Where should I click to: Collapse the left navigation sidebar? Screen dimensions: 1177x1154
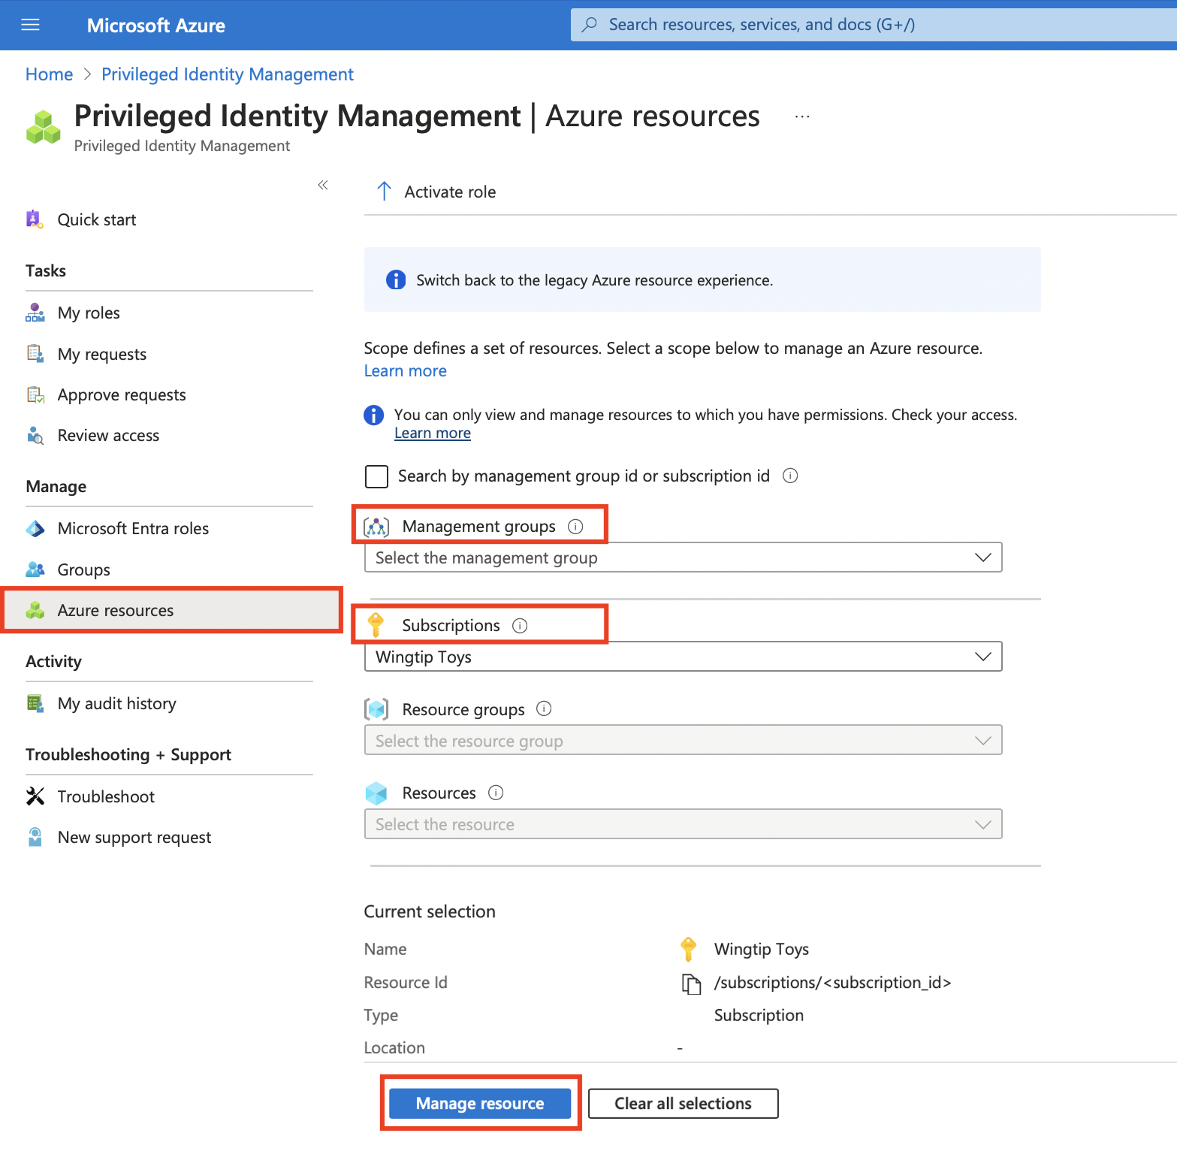pos(322,185)
